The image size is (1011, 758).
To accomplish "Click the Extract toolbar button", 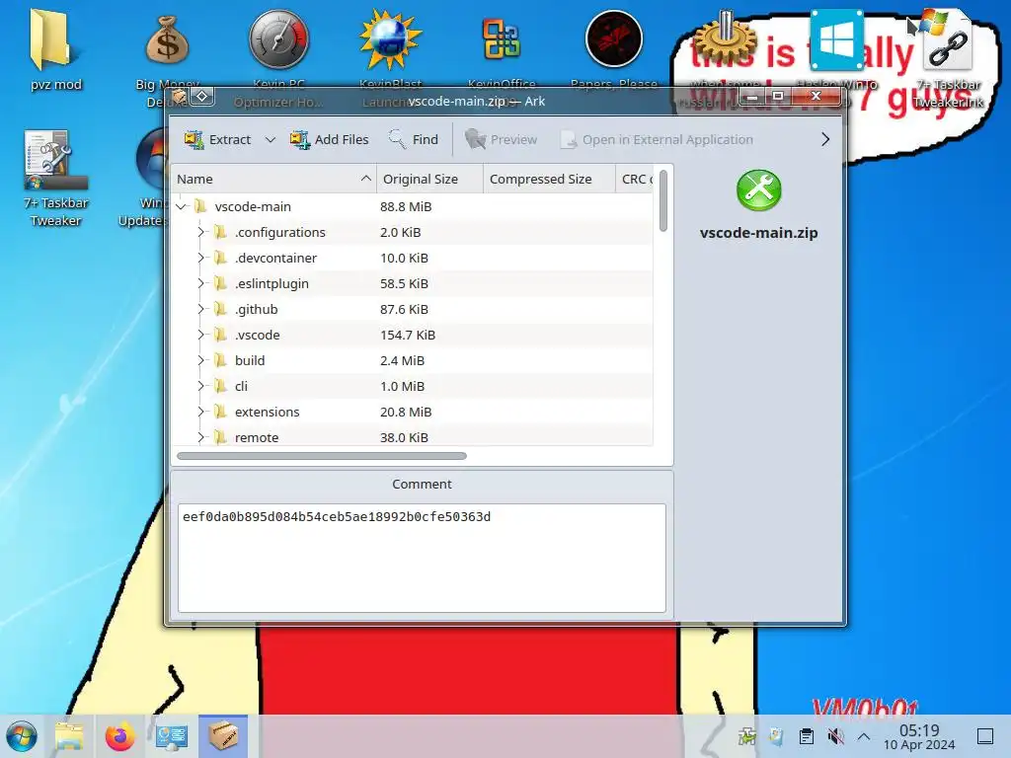I will point(217,139).
